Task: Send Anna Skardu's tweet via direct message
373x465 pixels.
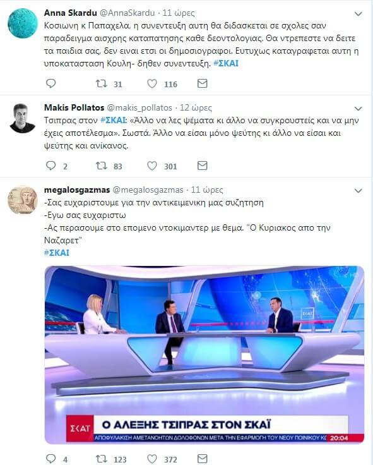Action: click(203, 83)
